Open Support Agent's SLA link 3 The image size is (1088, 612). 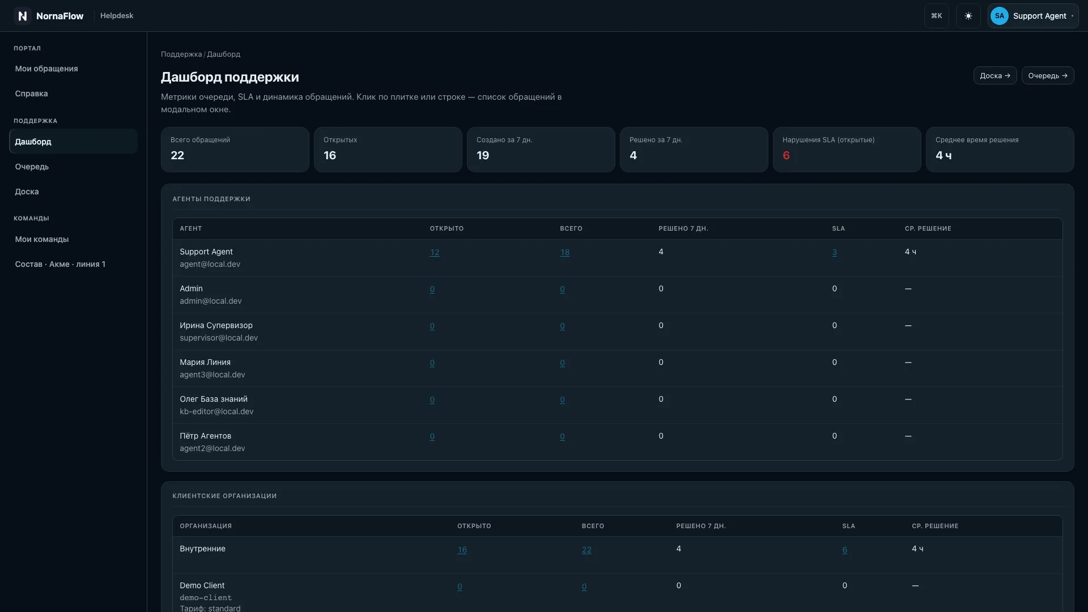pos(834,252)
